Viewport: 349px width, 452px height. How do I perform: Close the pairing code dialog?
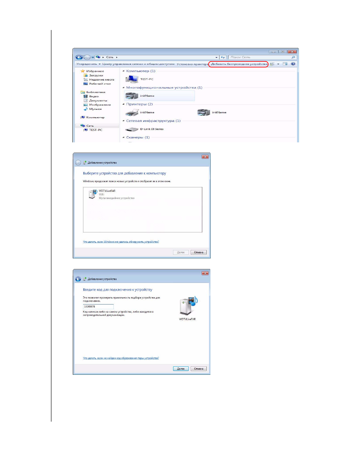(x=205, y=273)
